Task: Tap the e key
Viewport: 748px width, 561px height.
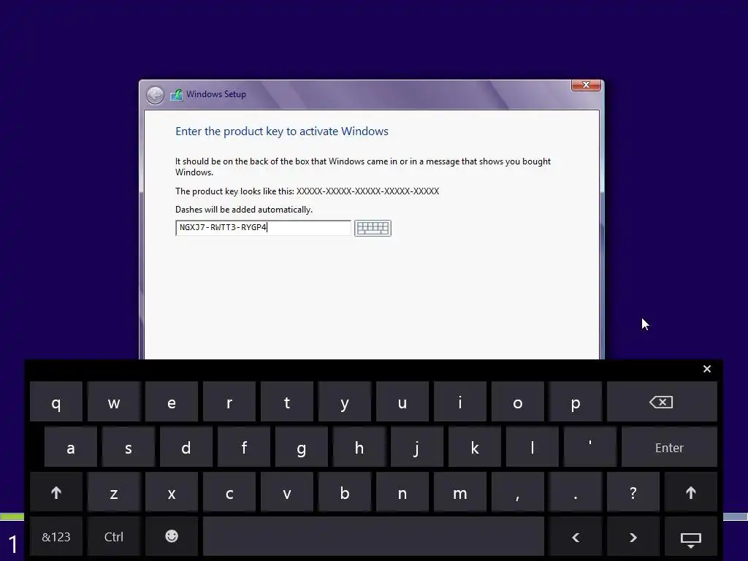Action: coord(172,402)
